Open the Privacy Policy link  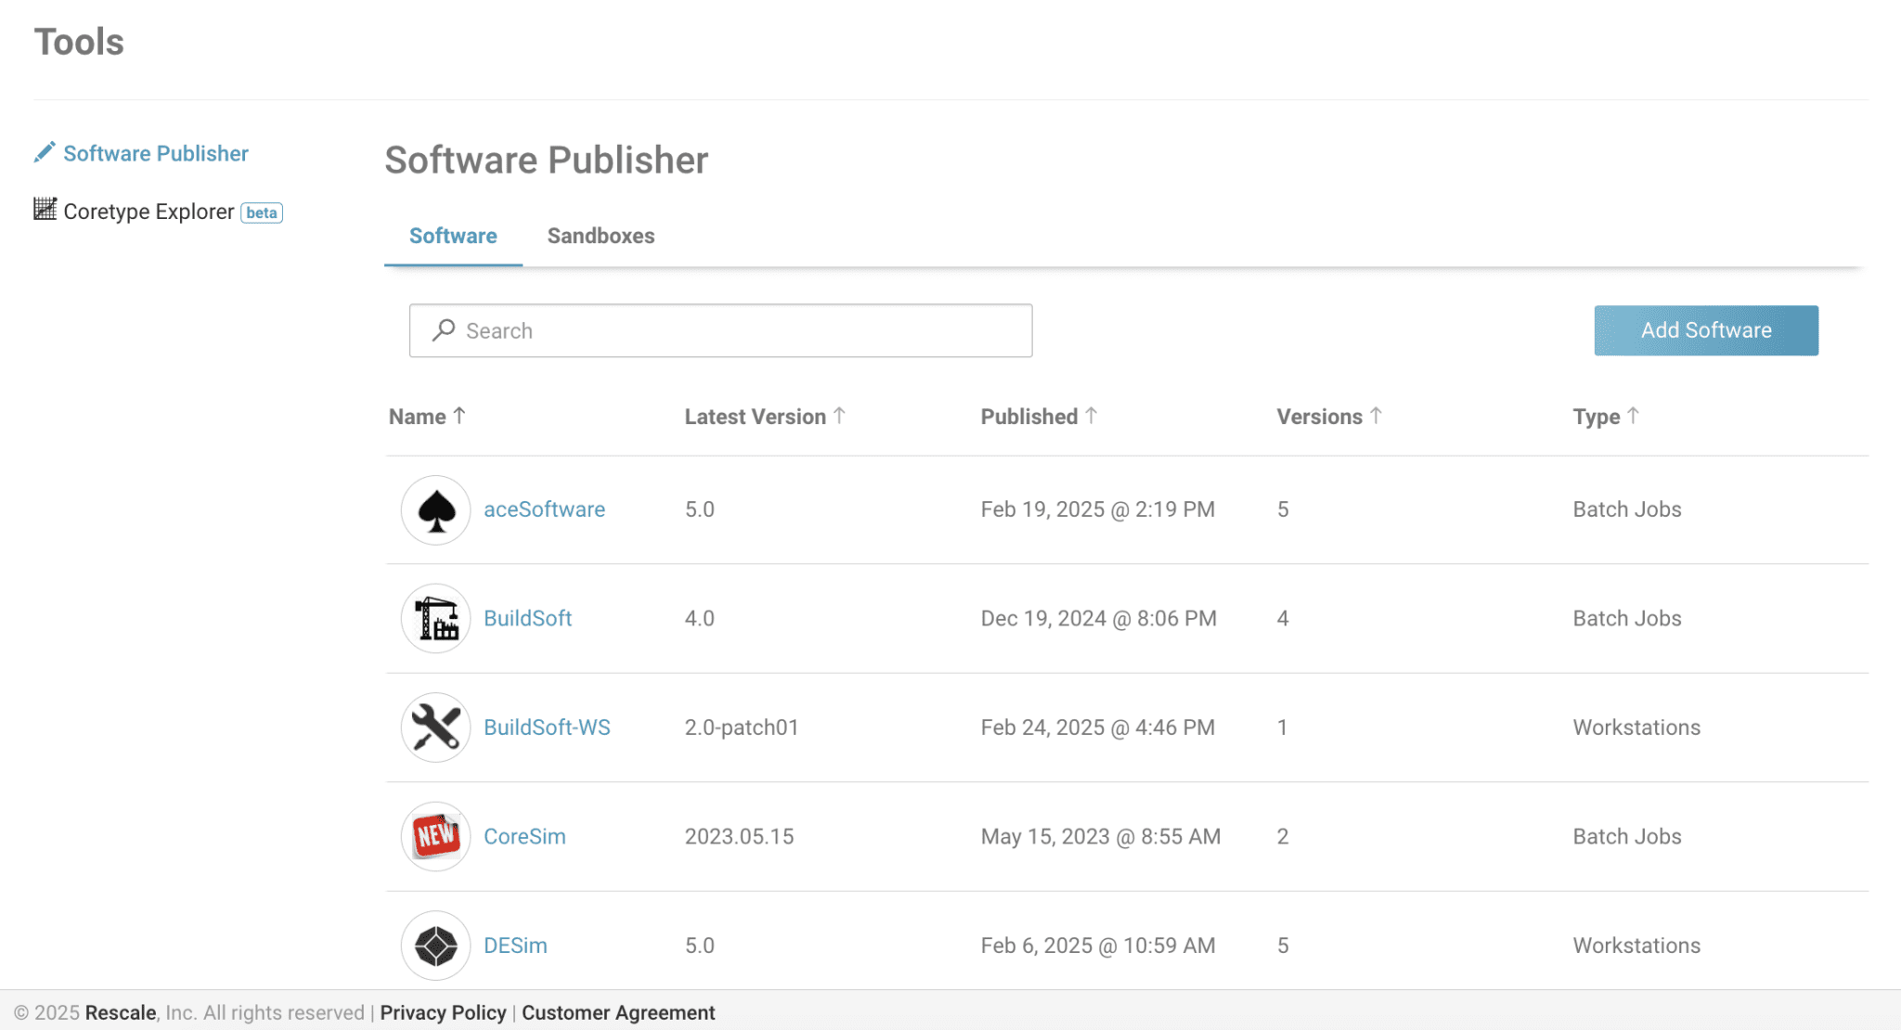(443, 1012)
